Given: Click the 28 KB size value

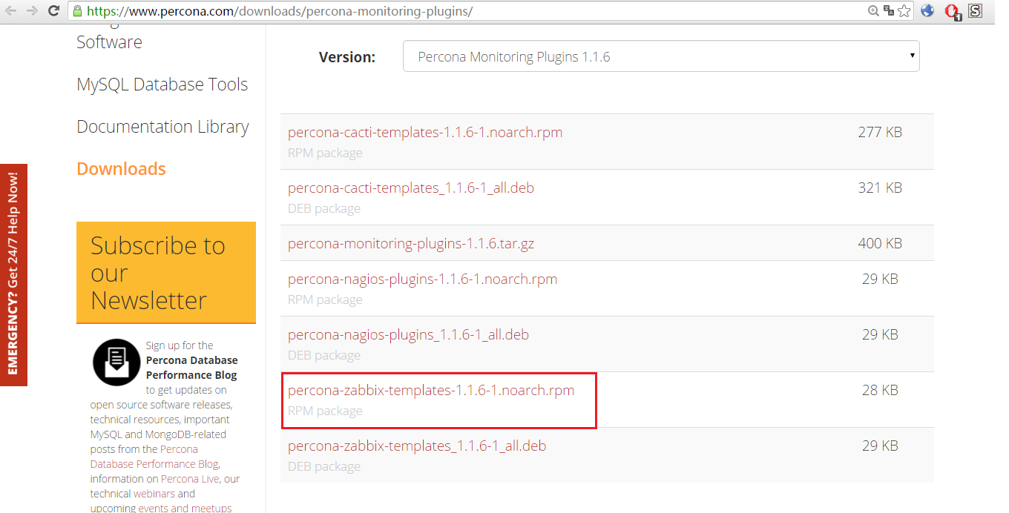Looking at the screenshot, I should [880, 391].
